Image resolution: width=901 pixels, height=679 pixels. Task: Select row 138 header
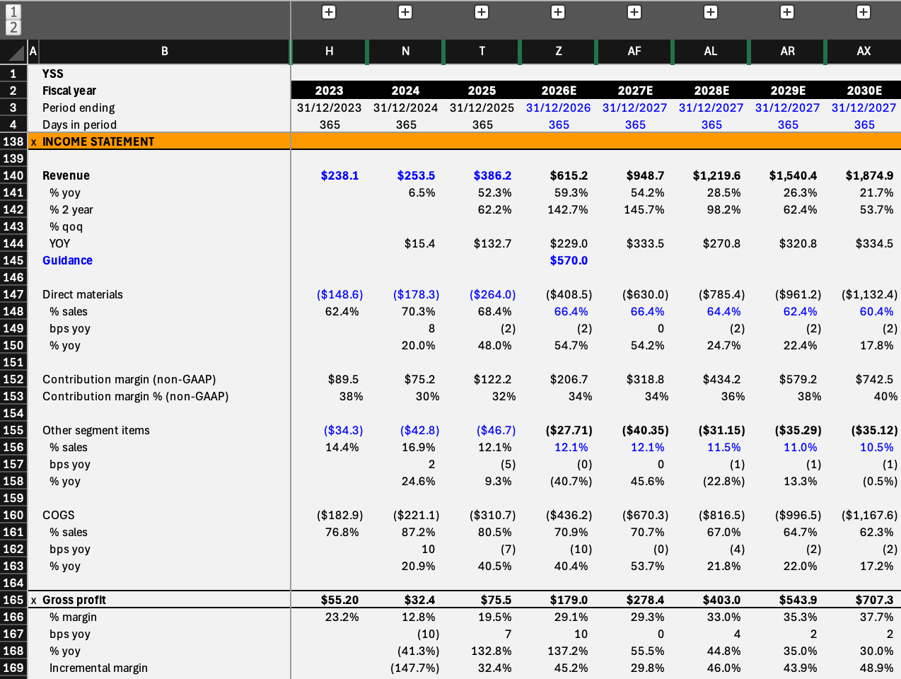pos(13,141)
